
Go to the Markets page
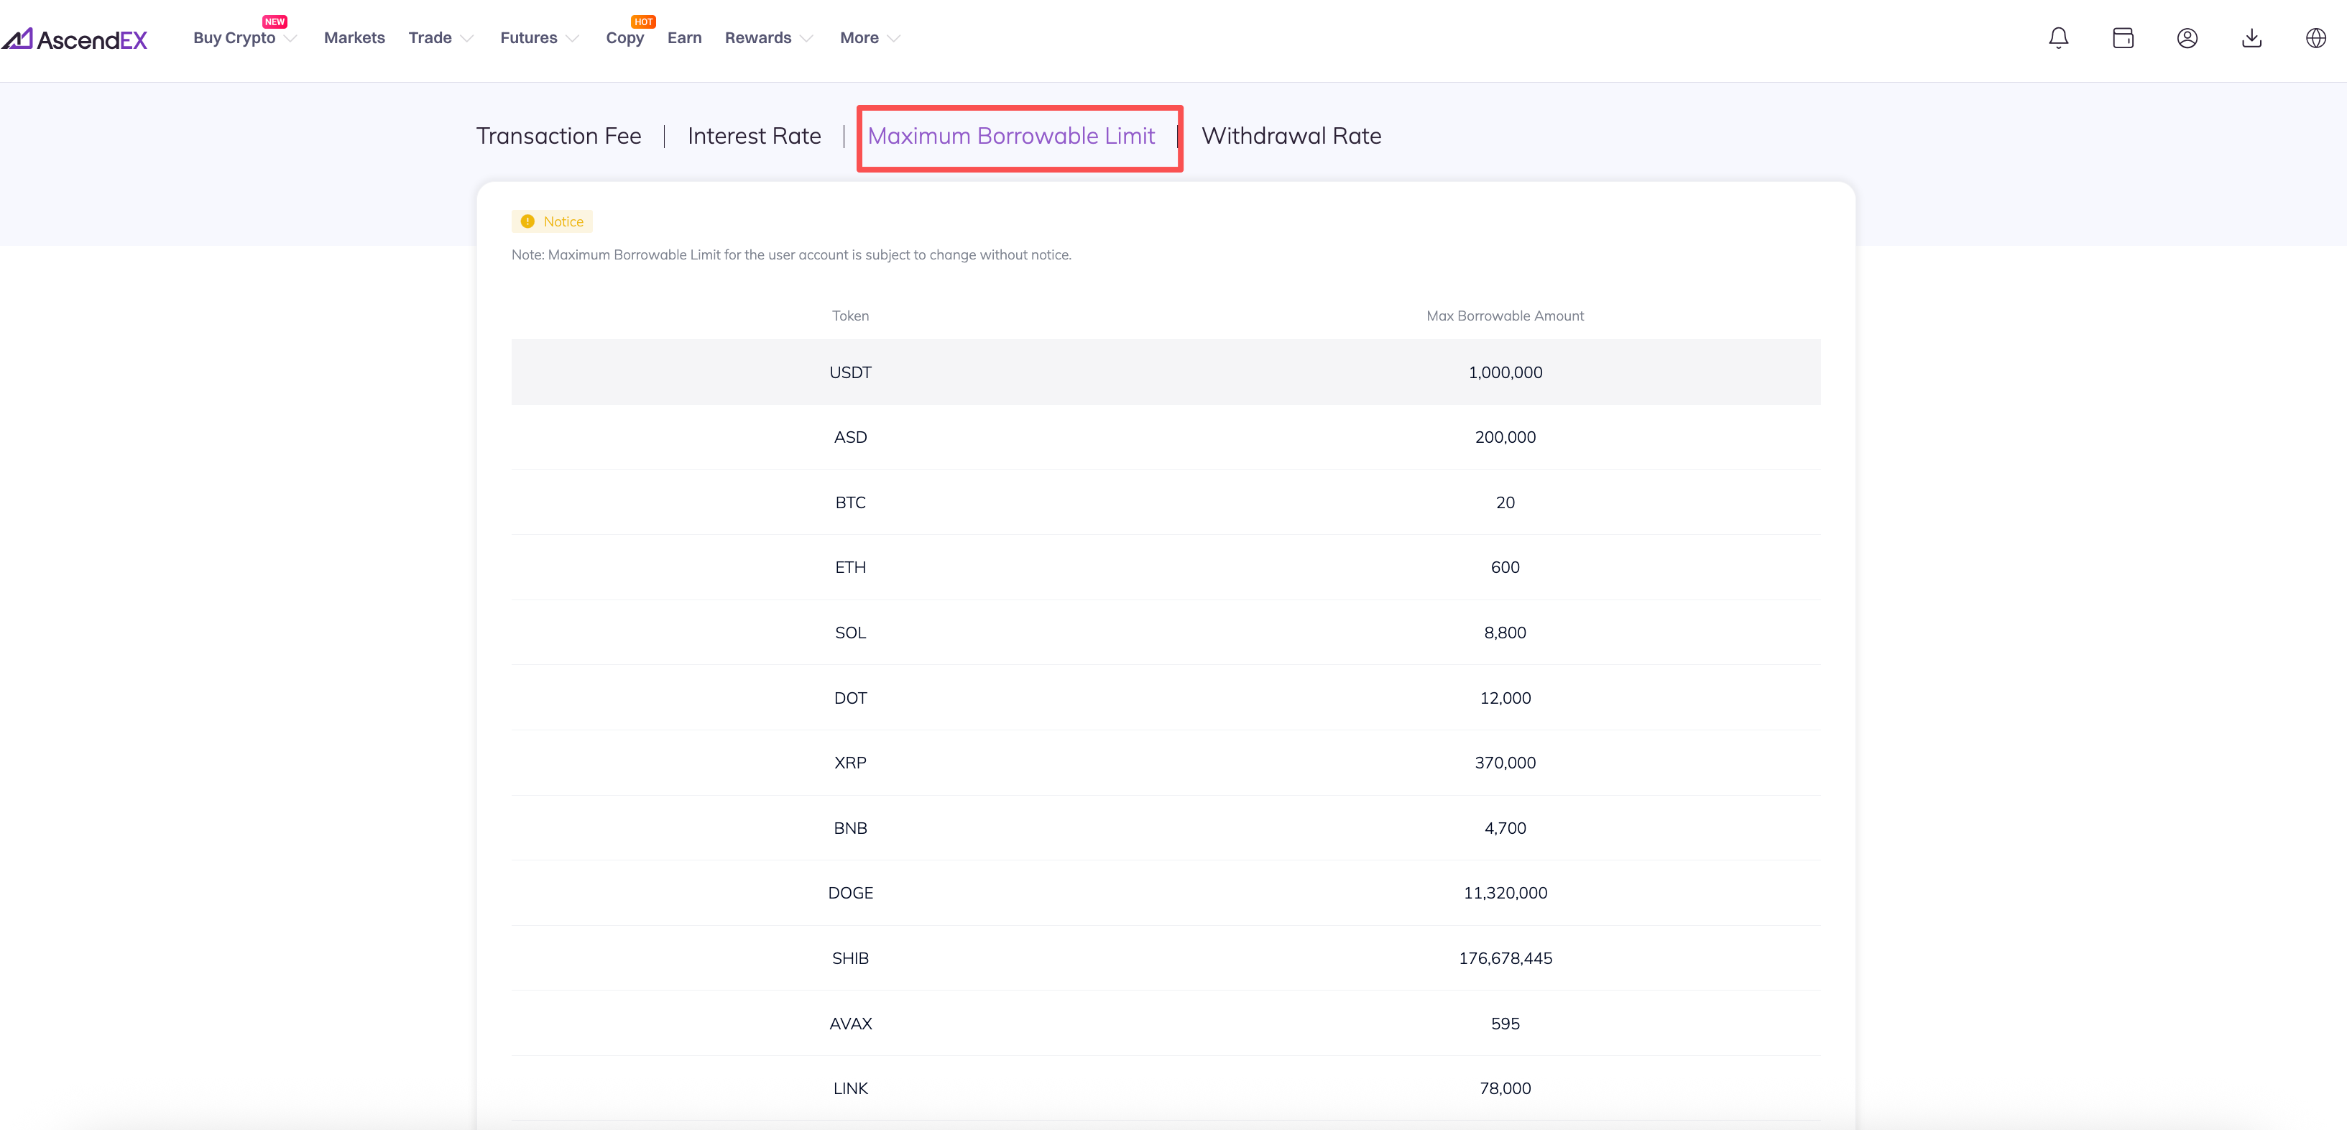[354, 38]
